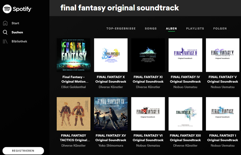Viewport: 241px width, 155px height.
Task: Switch to the Playlists tab
Action: point(195,29)
